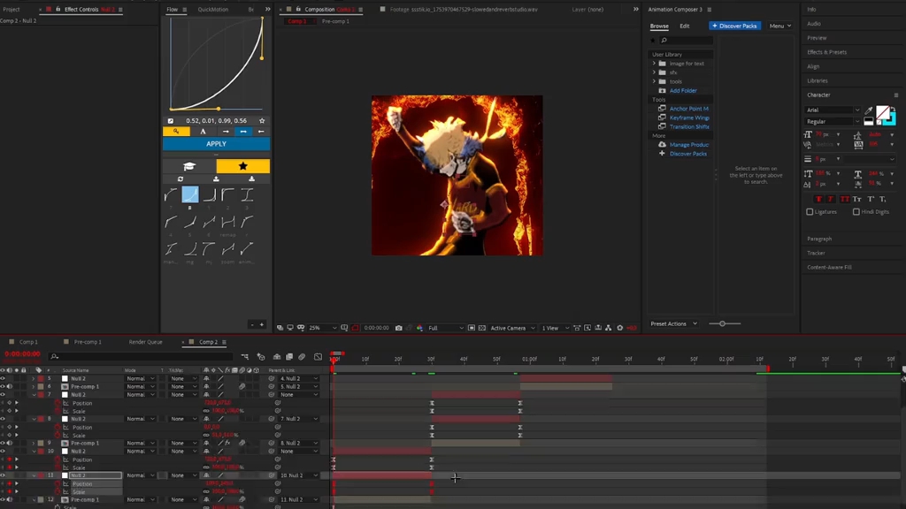906x509 pixels.
Task: Click the Faux Bold button in Character panel
Action: [818, 199]
